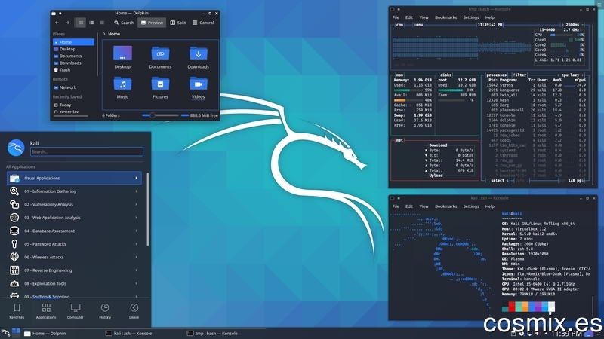Viewport: 604px width, 339px height.
Task: Open Help menu in bash Konsole
Action: tap(489, 17)
